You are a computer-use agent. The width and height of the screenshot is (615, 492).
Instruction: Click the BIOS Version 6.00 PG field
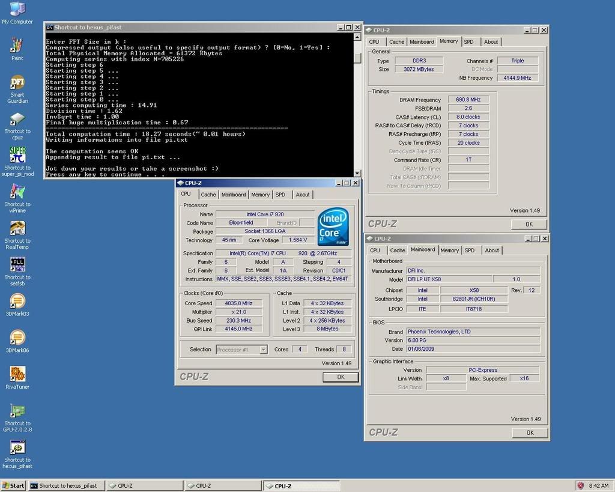[x=473, y=340]
